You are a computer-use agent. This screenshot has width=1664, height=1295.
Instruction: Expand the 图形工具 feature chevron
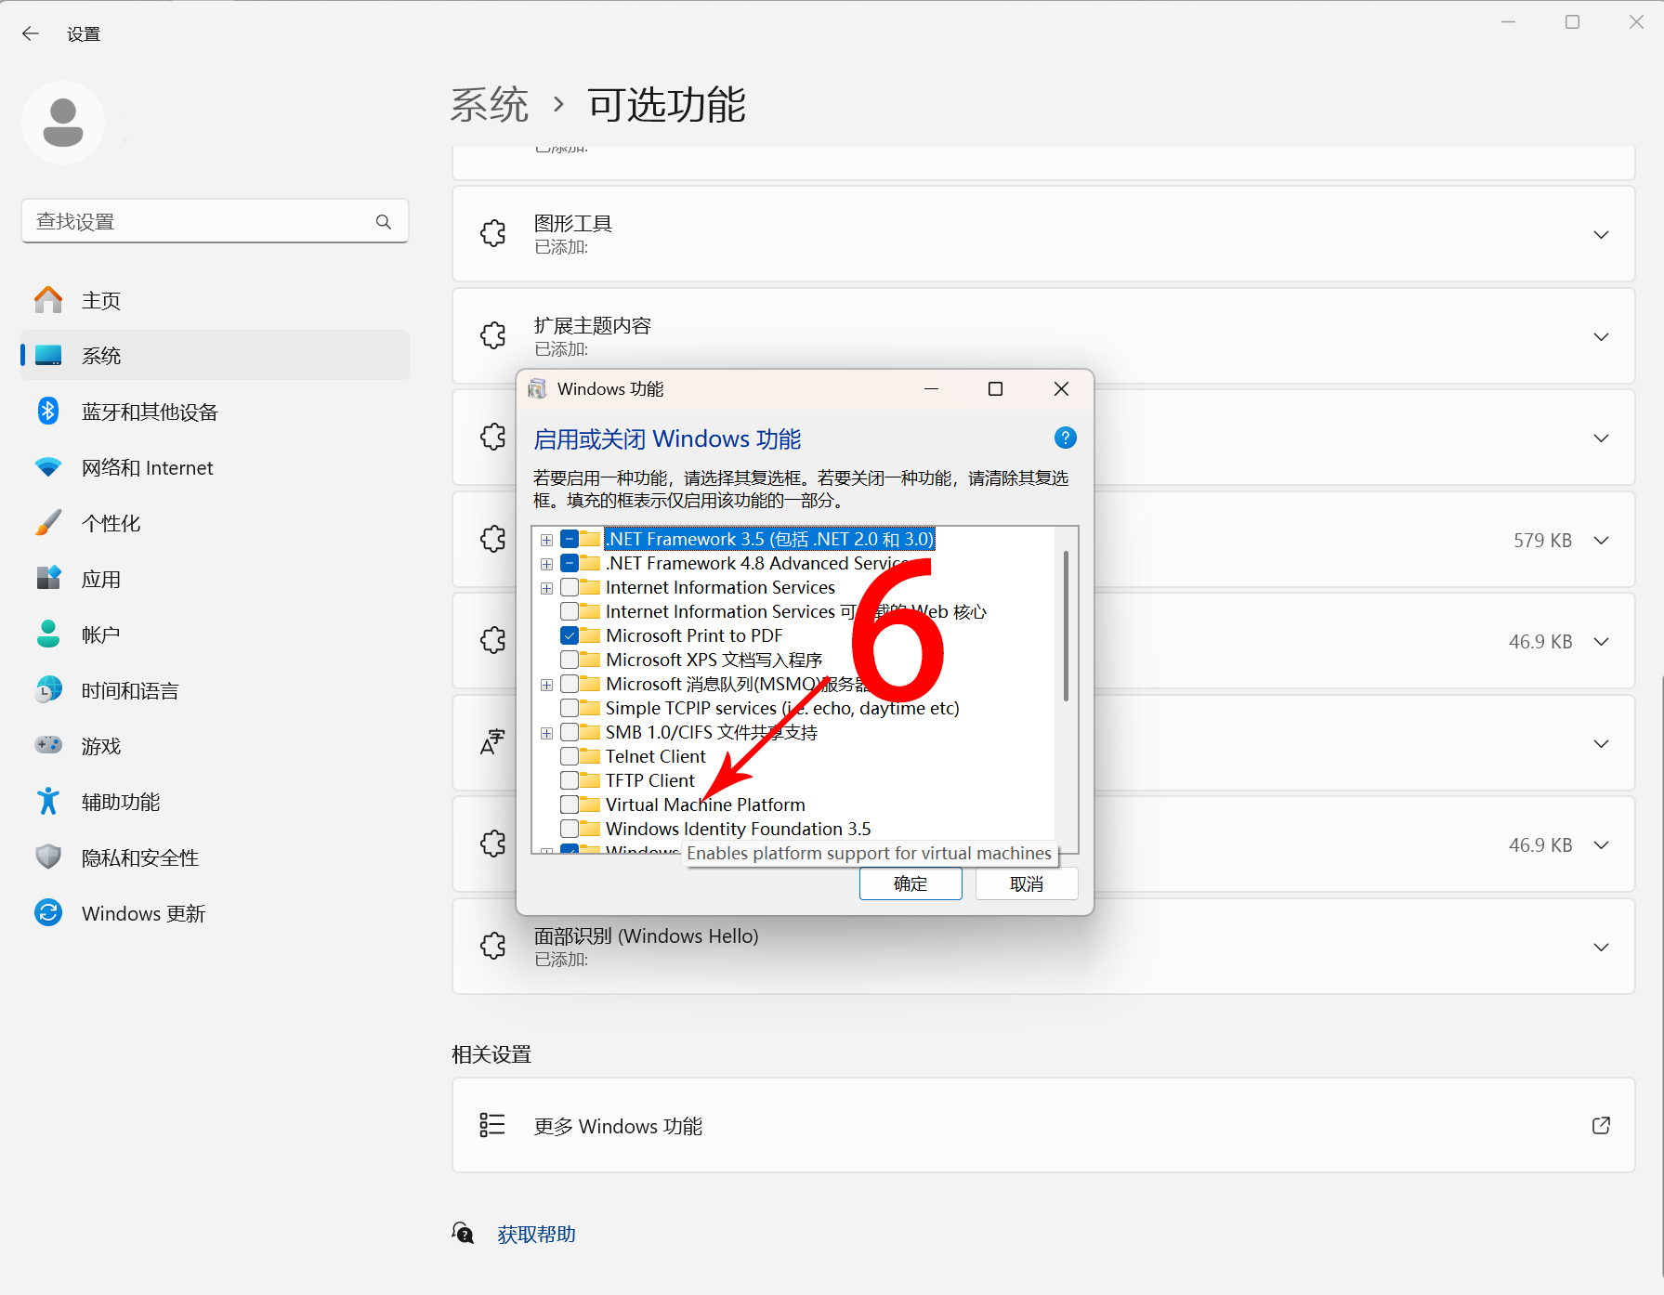1601,234
